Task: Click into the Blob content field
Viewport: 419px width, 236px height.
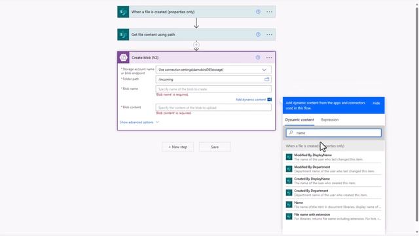Action: [213, 108]
